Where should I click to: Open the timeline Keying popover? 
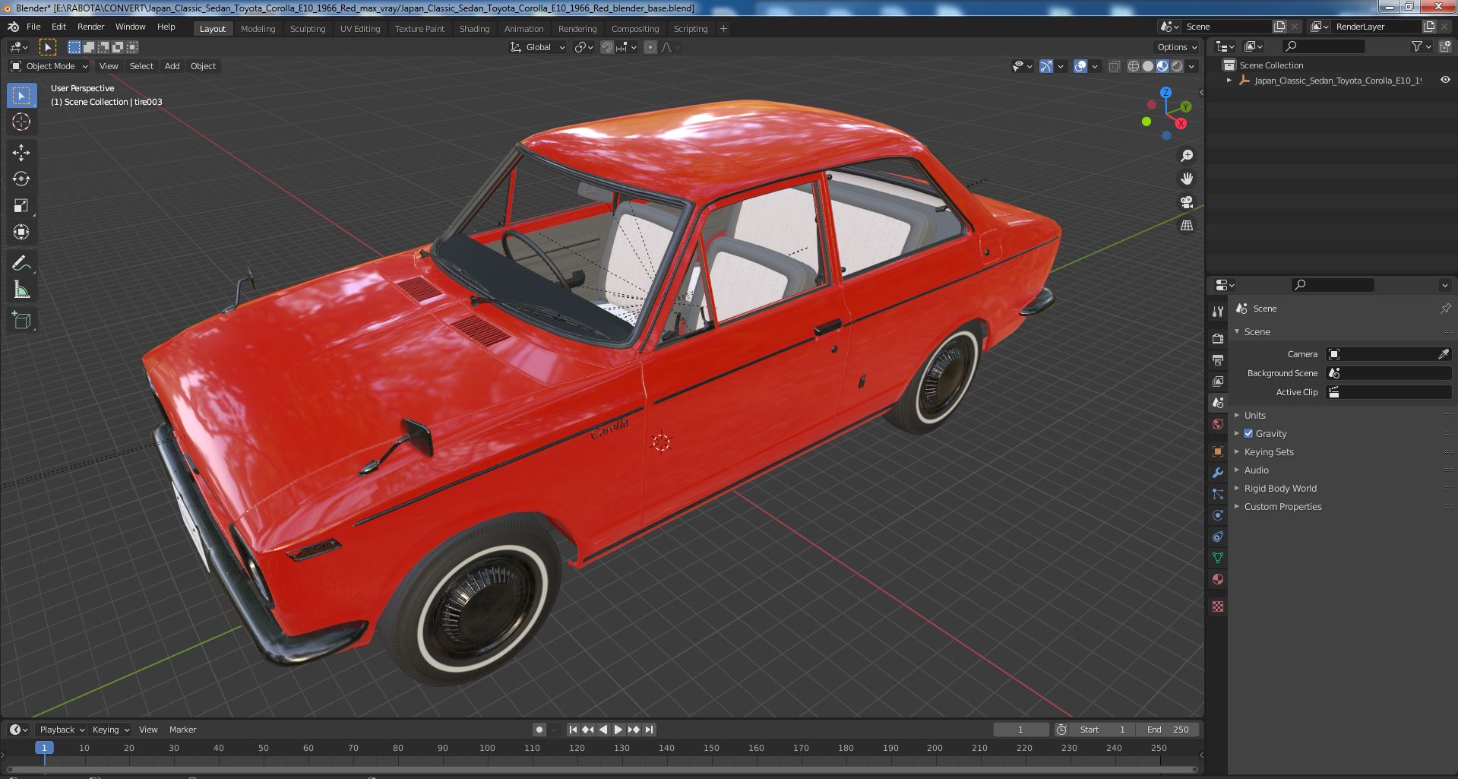[110, 730]
